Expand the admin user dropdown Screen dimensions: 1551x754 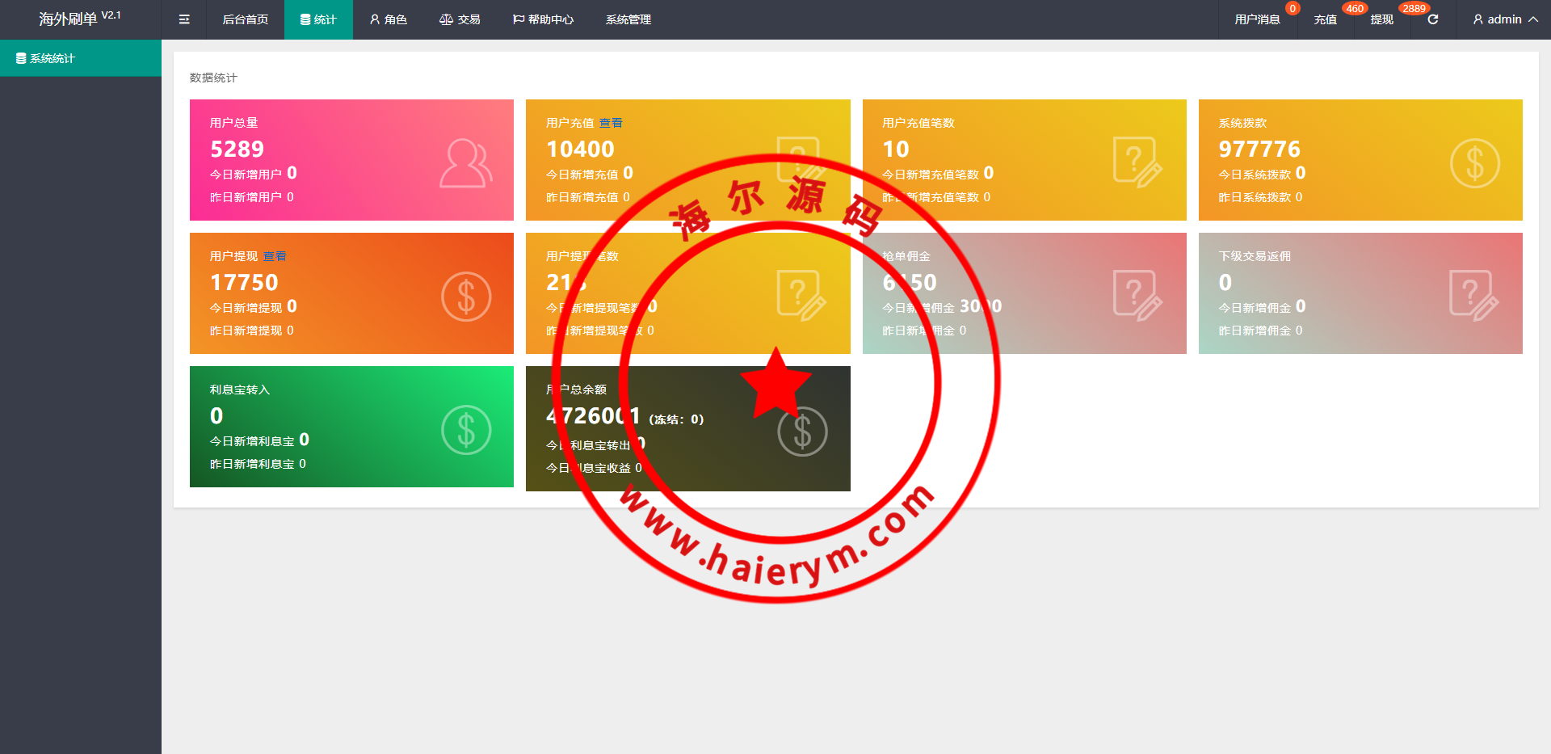point(1505,19)
